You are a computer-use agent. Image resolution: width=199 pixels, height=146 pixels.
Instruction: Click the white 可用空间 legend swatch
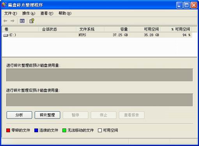tap(100, 130)
